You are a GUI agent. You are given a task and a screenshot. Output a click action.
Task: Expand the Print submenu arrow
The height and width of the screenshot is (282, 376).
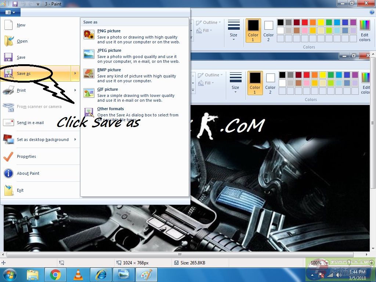coord(75,90)
